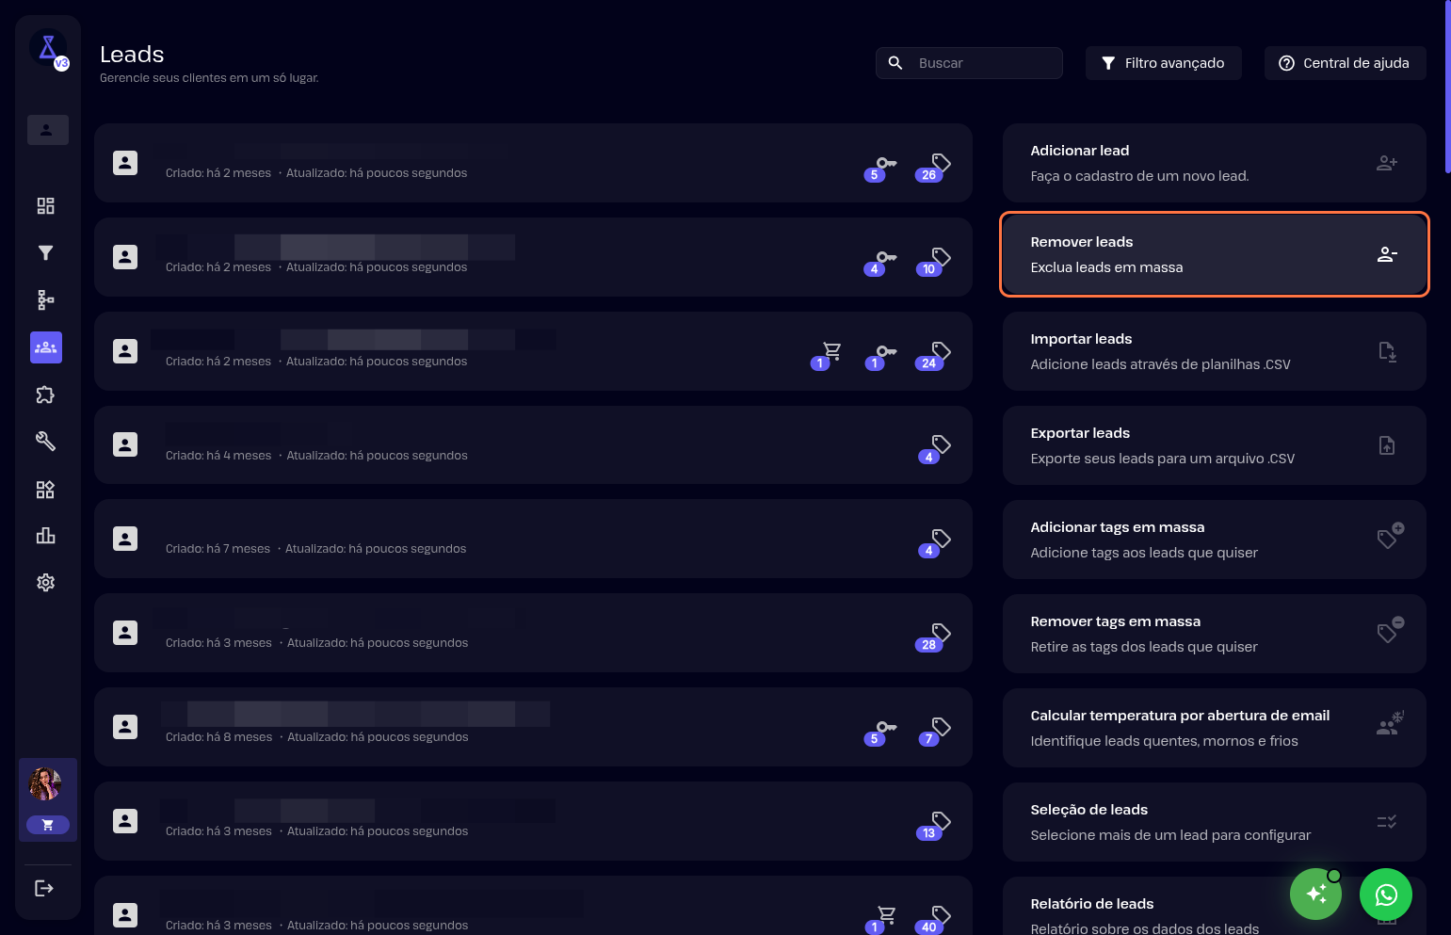The image size is (1451, 935).
Task: Click Seleção de leads option
Action: tap(1214, 822)
